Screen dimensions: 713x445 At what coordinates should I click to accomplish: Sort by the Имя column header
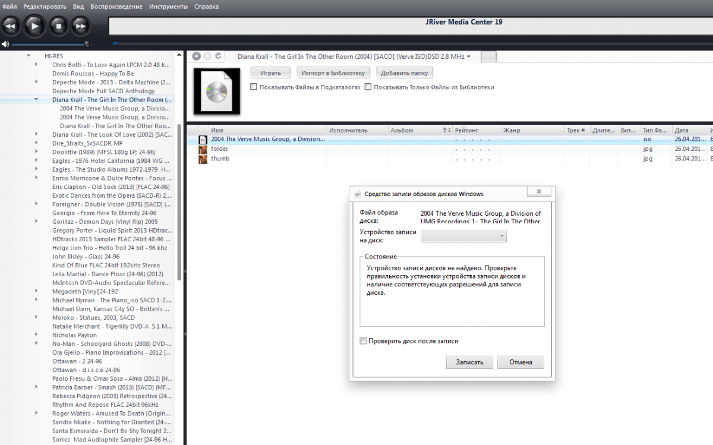pos(267,130)
